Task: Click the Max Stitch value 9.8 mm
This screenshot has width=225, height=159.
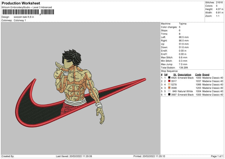Action: [183, 57]
